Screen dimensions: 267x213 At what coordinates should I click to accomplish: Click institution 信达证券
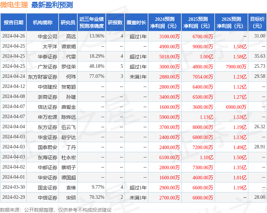tap(48, 107)
